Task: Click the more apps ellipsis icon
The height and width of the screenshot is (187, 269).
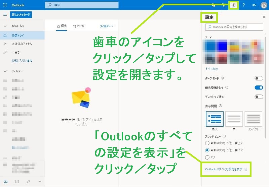Action: [x=39, y=182]
